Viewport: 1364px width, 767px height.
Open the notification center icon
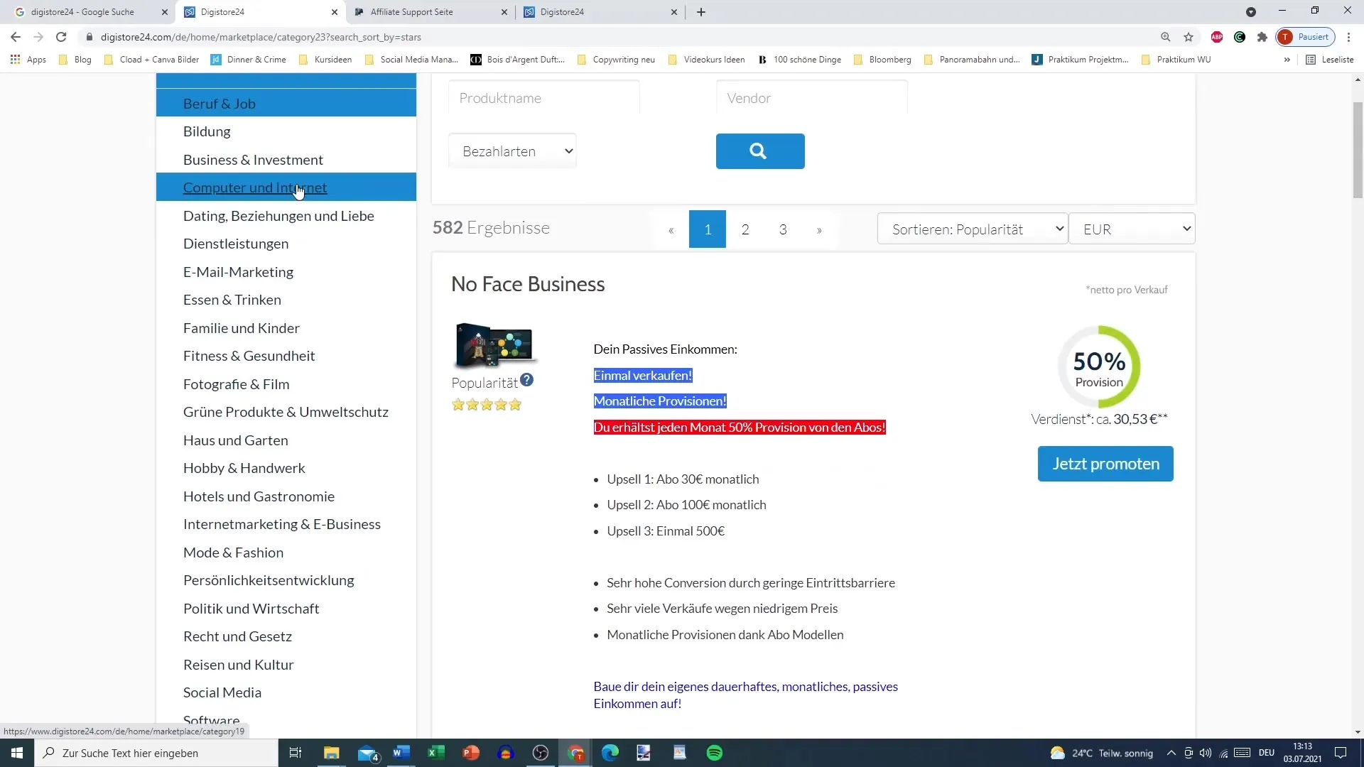(1341, 753)
